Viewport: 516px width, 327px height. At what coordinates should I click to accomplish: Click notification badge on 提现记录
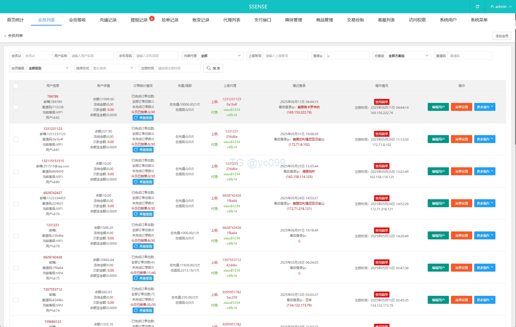tap(152, 18)
